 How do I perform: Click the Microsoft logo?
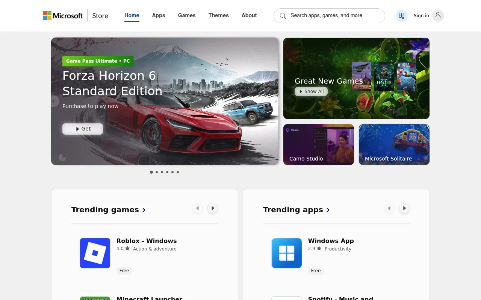coord(63,16)
